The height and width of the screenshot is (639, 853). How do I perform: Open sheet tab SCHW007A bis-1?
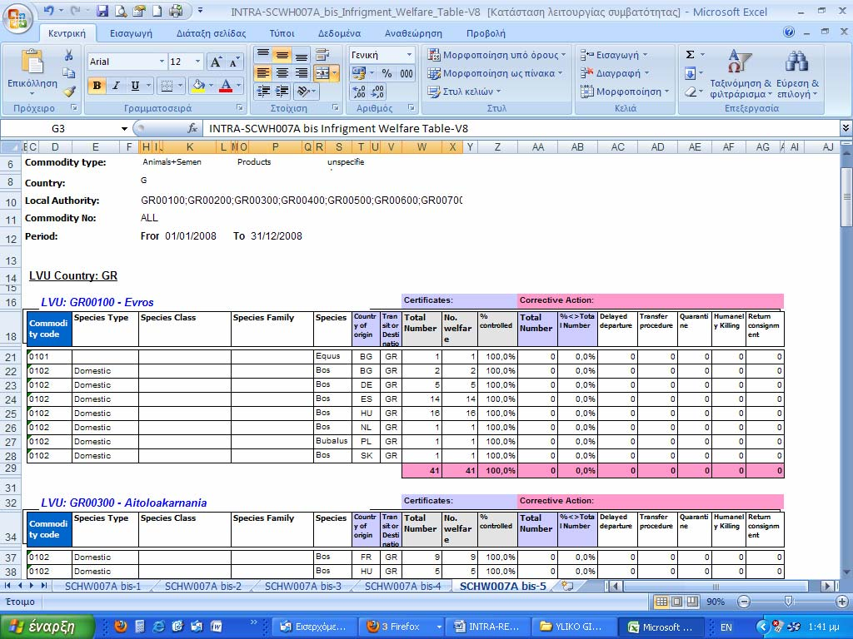[x=102, y=587]
